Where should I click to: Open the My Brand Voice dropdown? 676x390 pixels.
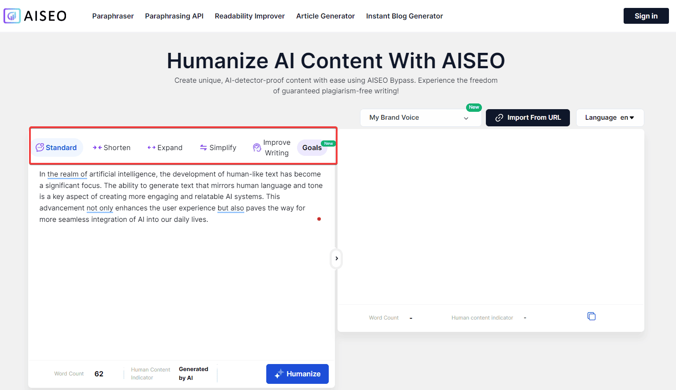coord(420,118)
